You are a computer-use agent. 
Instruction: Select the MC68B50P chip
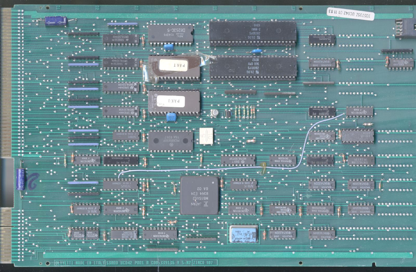click(x=171, y=141)
